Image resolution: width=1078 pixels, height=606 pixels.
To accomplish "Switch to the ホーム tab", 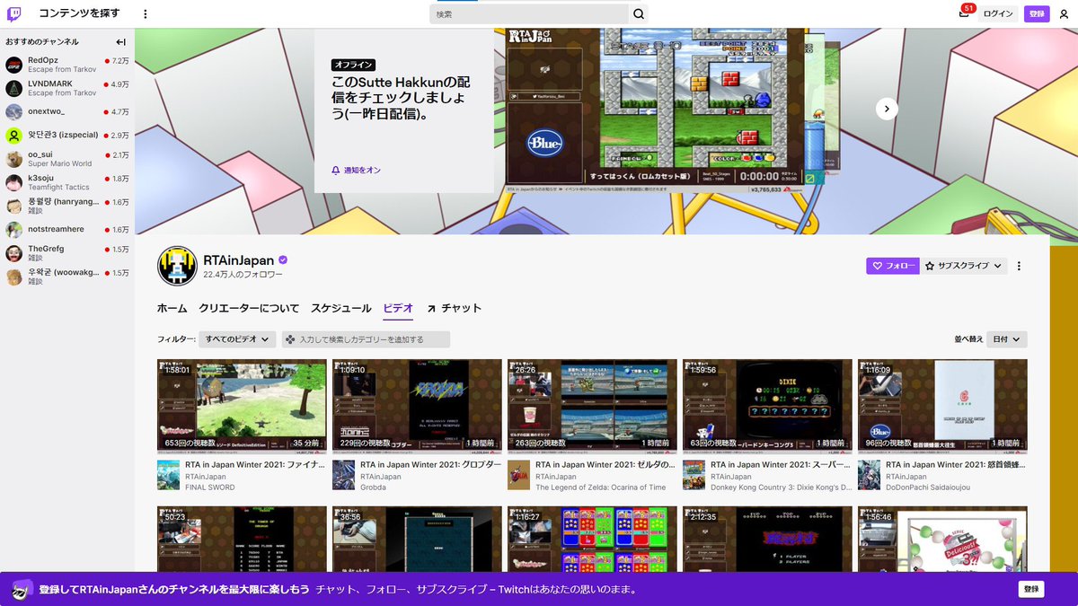I will (172, 308).
